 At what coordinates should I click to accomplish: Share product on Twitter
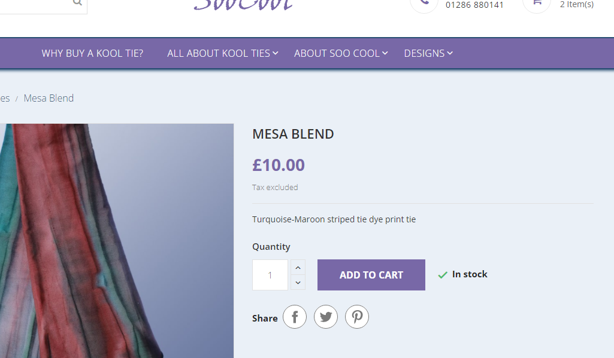pyautogui.click(x=326, y=317)
